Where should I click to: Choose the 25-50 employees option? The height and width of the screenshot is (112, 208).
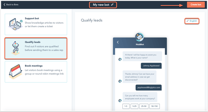[144, 106]
